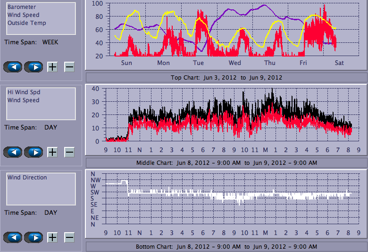Advance the middle chart time span forward
This screenshot has height=252, width=368.
33,152
